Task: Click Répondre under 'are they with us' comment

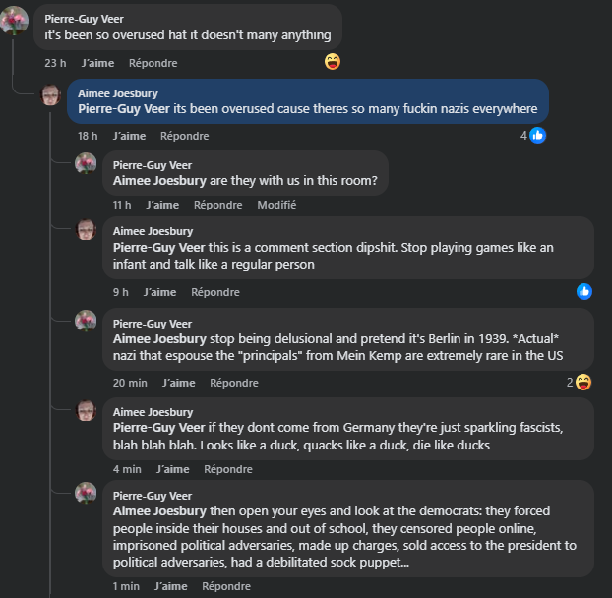Action: [217, 205]
